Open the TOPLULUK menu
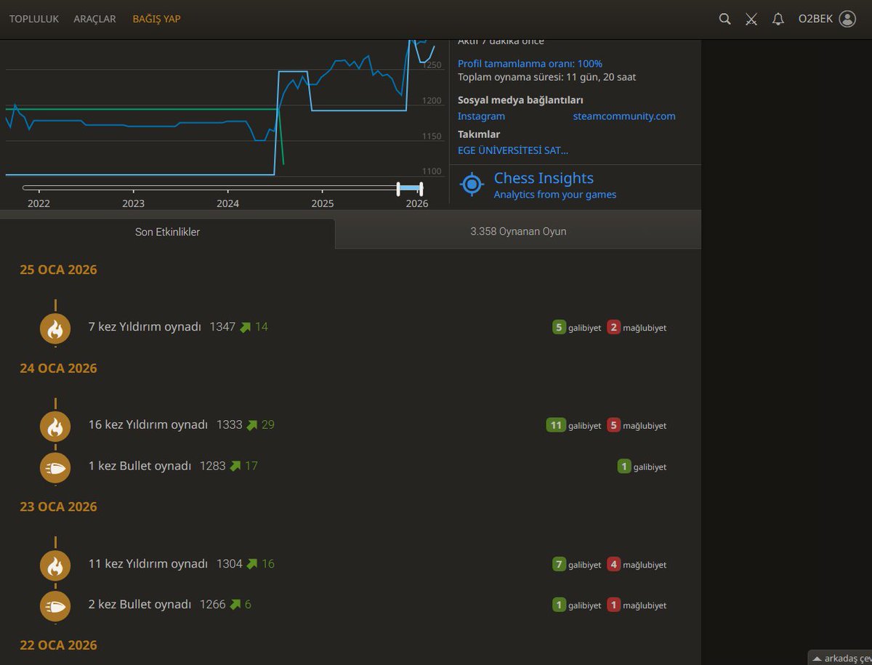872x665 pixels. pyautogui.click(x=34, y=19)
